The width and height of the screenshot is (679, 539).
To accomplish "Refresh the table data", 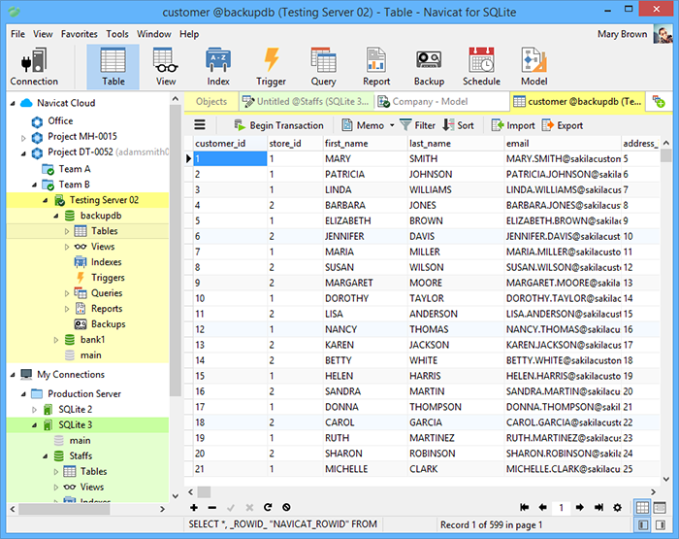I will click(x=268, y=507).
